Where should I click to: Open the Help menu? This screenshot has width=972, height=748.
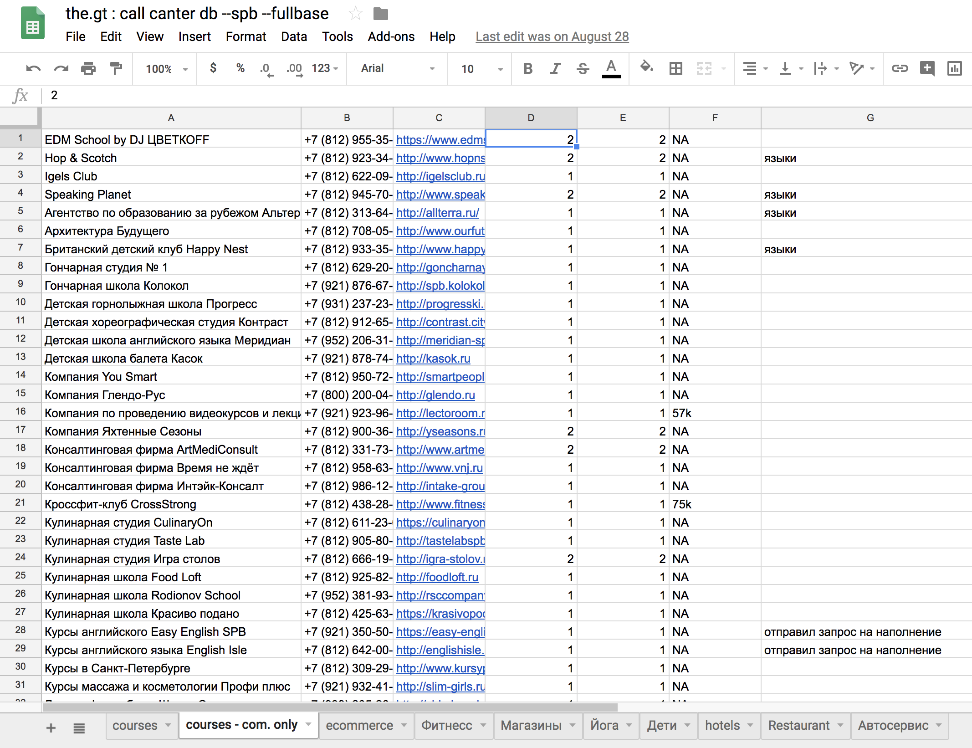point(442,36)
